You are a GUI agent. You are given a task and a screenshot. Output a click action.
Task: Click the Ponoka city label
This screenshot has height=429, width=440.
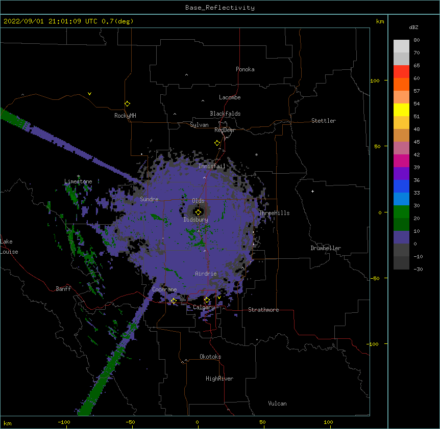tap(245, 69)
